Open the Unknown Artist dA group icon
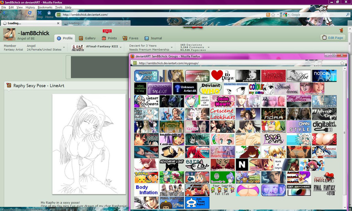The width and height of the screenshot is (352, 211). point(185,89)
